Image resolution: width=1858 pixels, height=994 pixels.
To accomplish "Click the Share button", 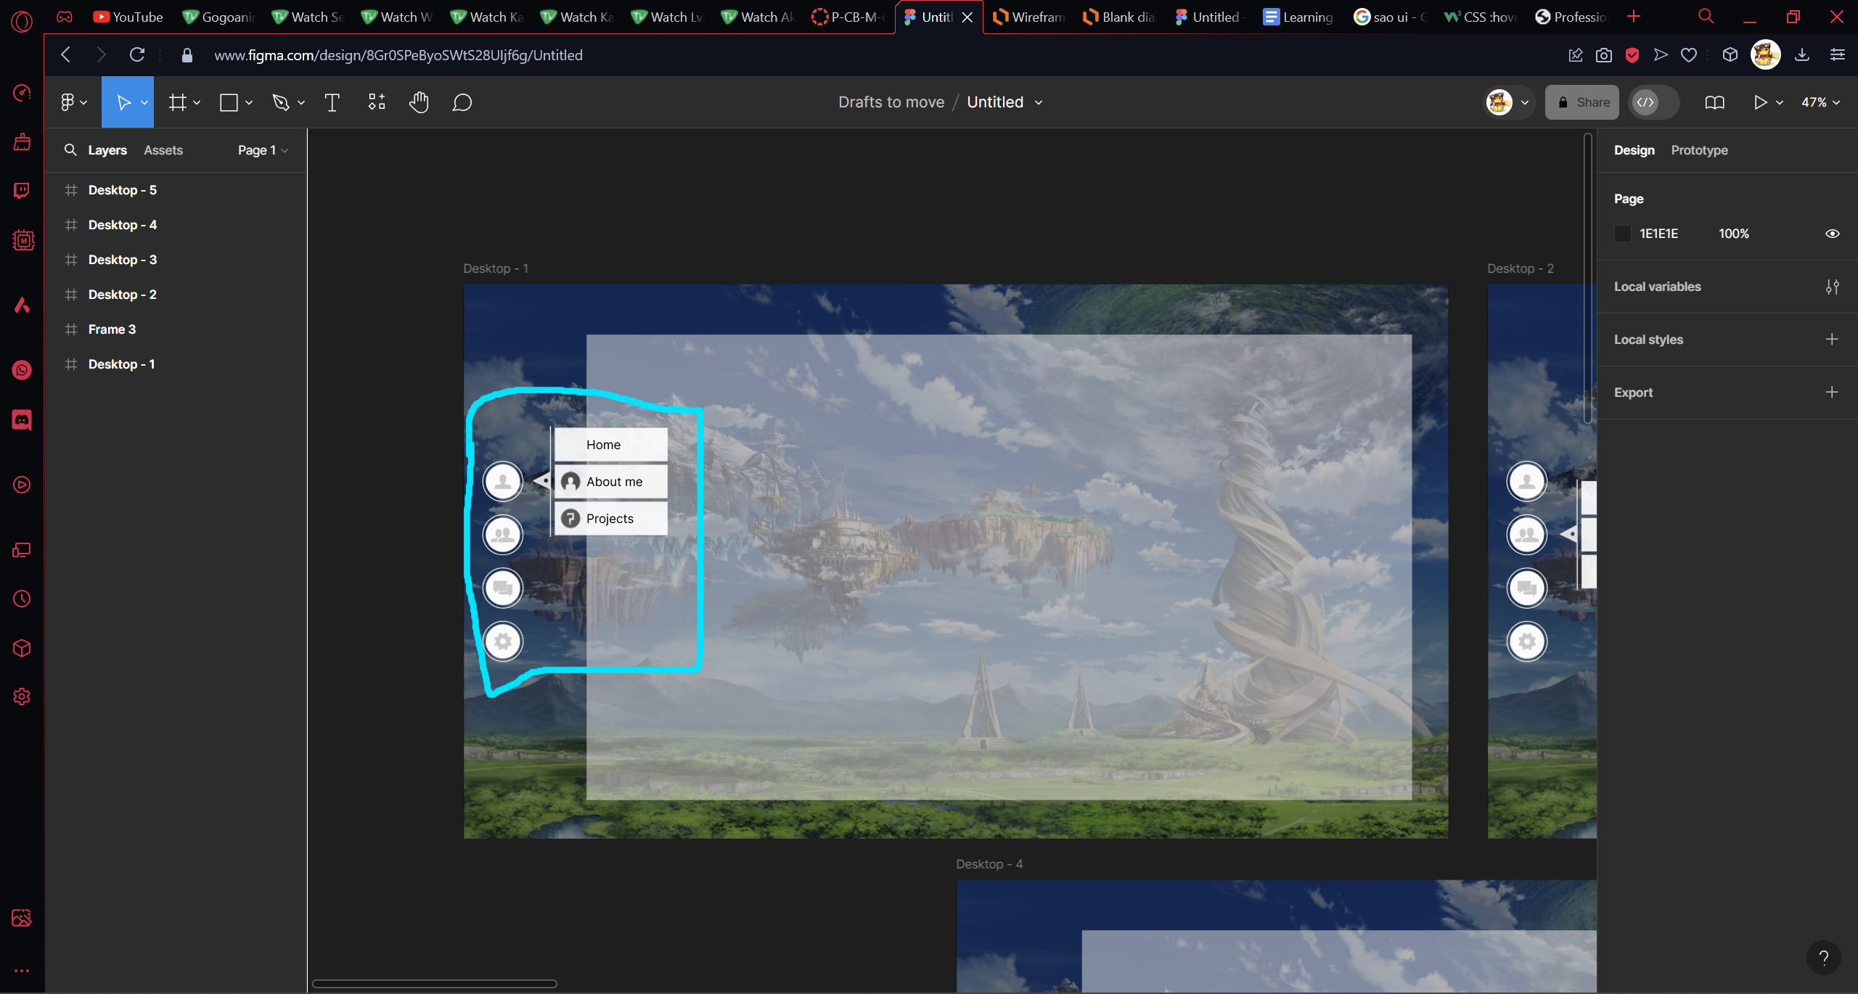I will [x=1582, y=102].
